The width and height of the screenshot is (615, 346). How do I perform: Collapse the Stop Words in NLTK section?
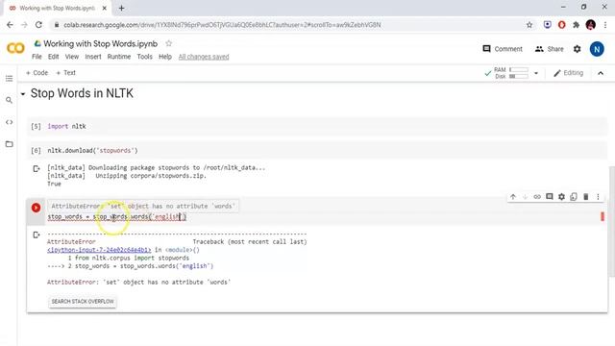pos(23,94)
